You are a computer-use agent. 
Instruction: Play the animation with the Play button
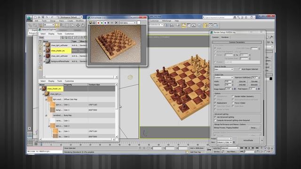tap(249, 148)
